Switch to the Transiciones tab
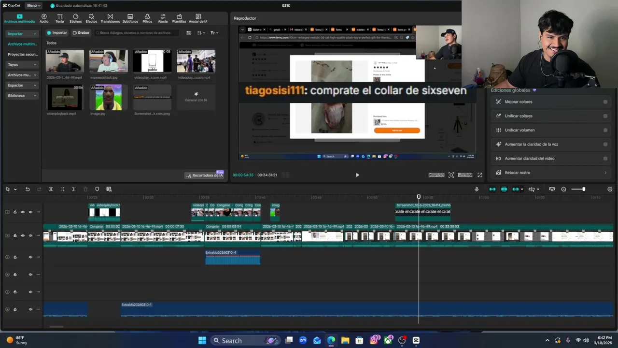Image resolution: width=618 pixels, height=348 pixels. [110, 18]
